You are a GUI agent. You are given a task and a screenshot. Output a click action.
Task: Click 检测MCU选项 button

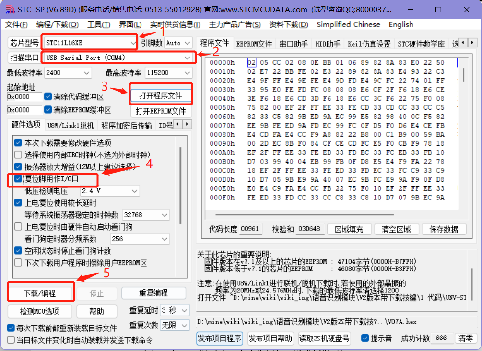[x=40, y=311]
